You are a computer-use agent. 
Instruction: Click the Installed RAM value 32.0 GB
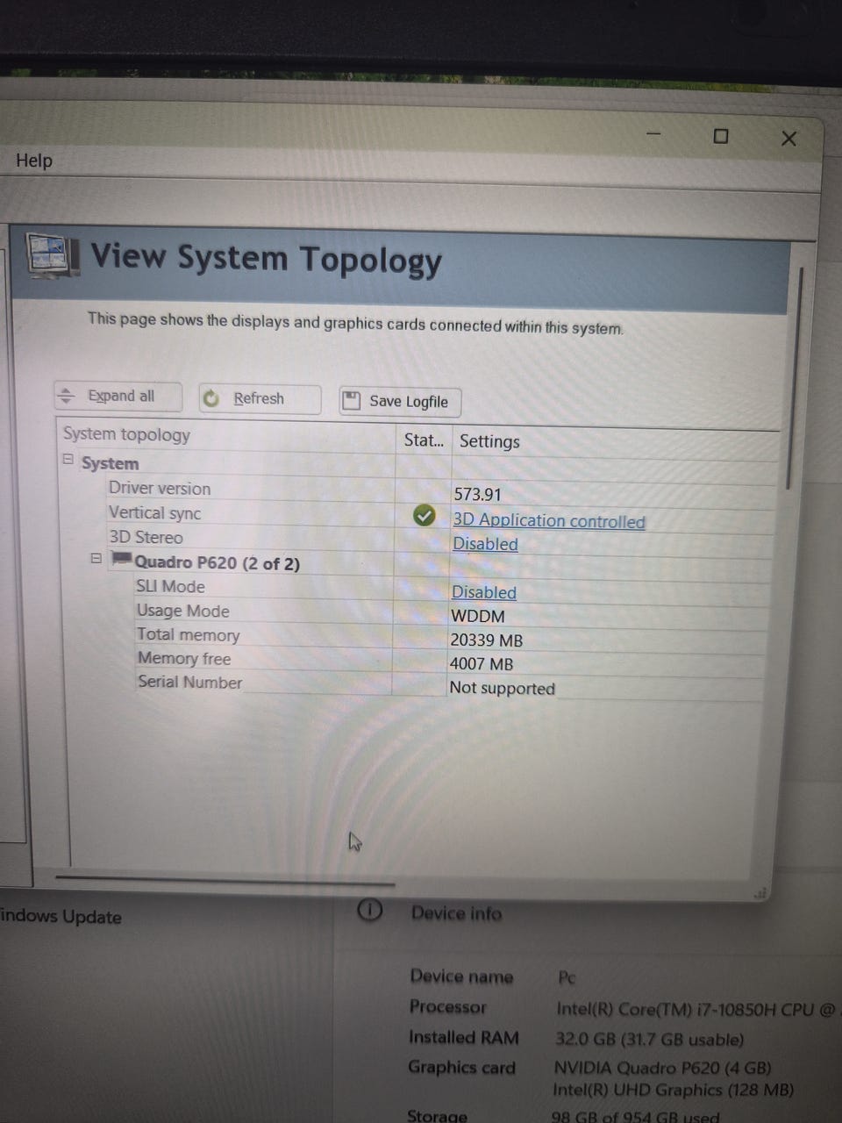click(649, 1040)
